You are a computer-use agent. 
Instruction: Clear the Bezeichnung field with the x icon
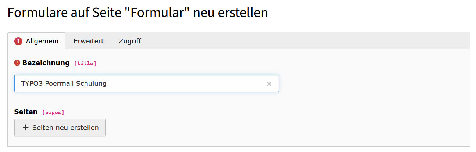(269, 84)
